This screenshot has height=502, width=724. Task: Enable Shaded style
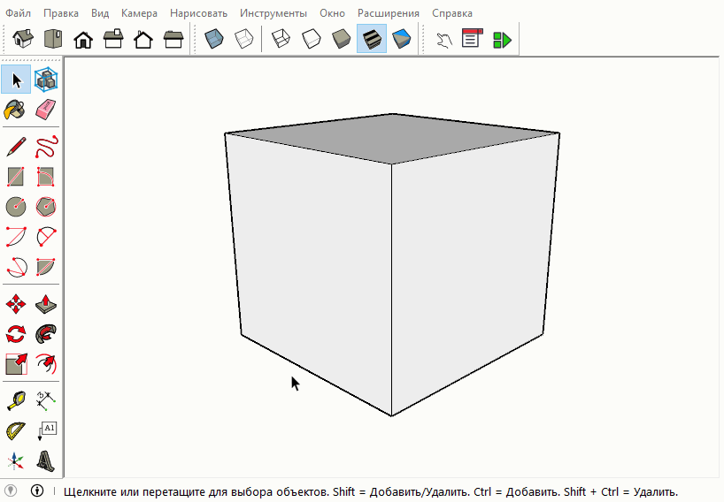(x=342, y=39)
